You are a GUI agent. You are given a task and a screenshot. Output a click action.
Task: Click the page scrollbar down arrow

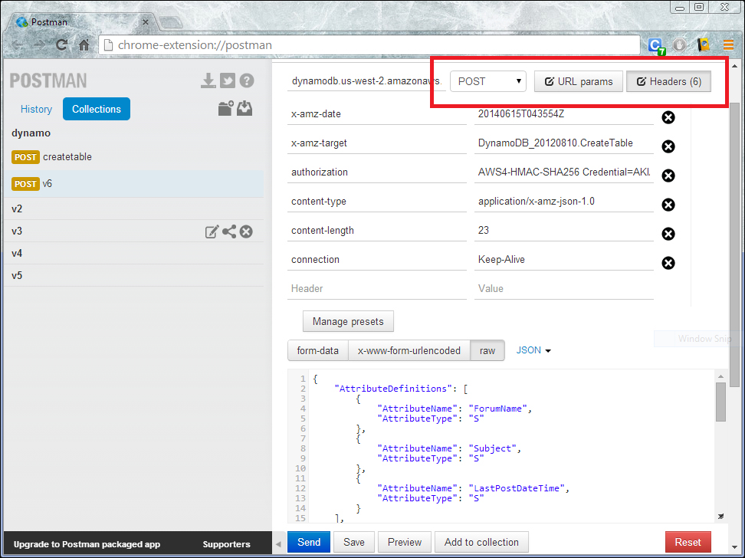coord(734,547)
